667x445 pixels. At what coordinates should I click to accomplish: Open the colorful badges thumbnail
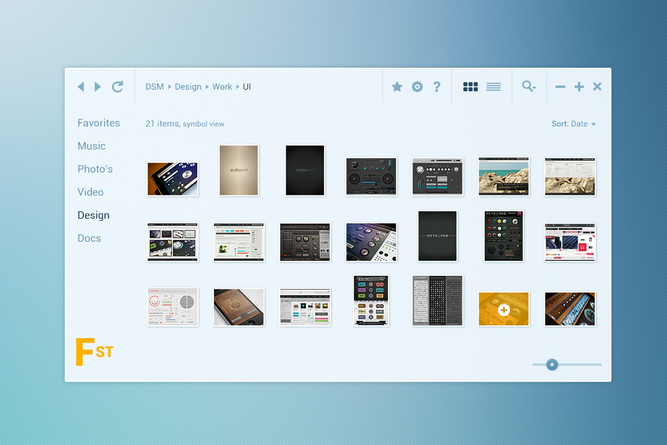click(371, 300)
